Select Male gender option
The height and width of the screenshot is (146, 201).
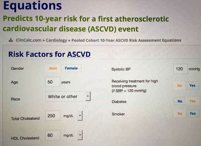[53, 68]
